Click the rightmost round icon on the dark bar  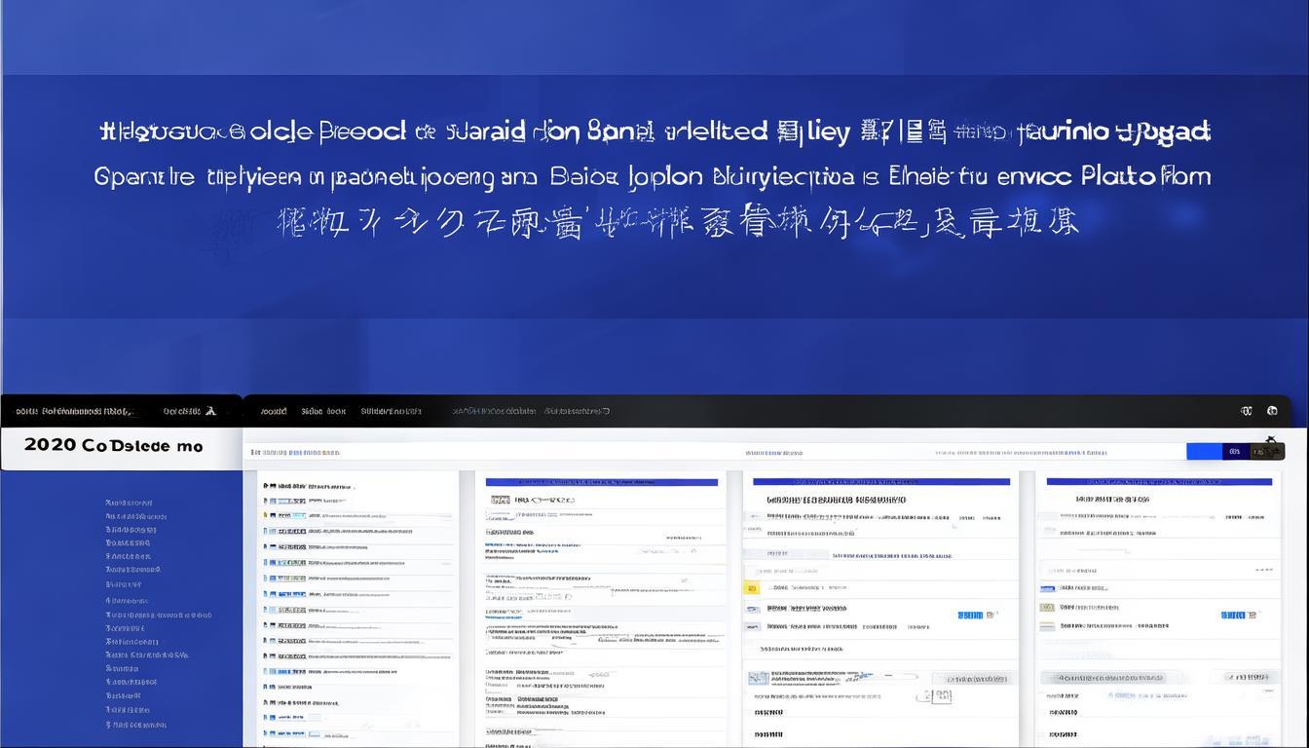(1272, 411)
